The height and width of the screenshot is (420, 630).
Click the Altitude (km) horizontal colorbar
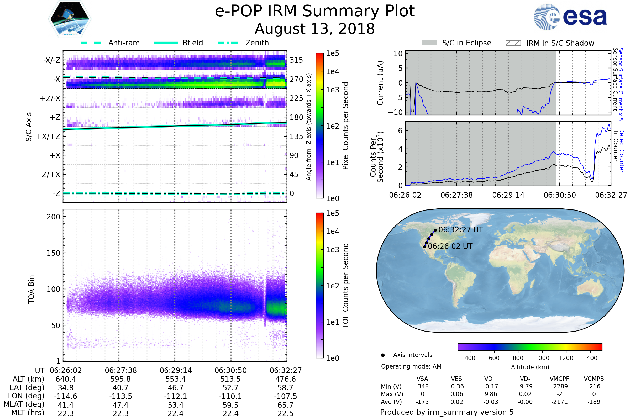[x=530, y=346]
